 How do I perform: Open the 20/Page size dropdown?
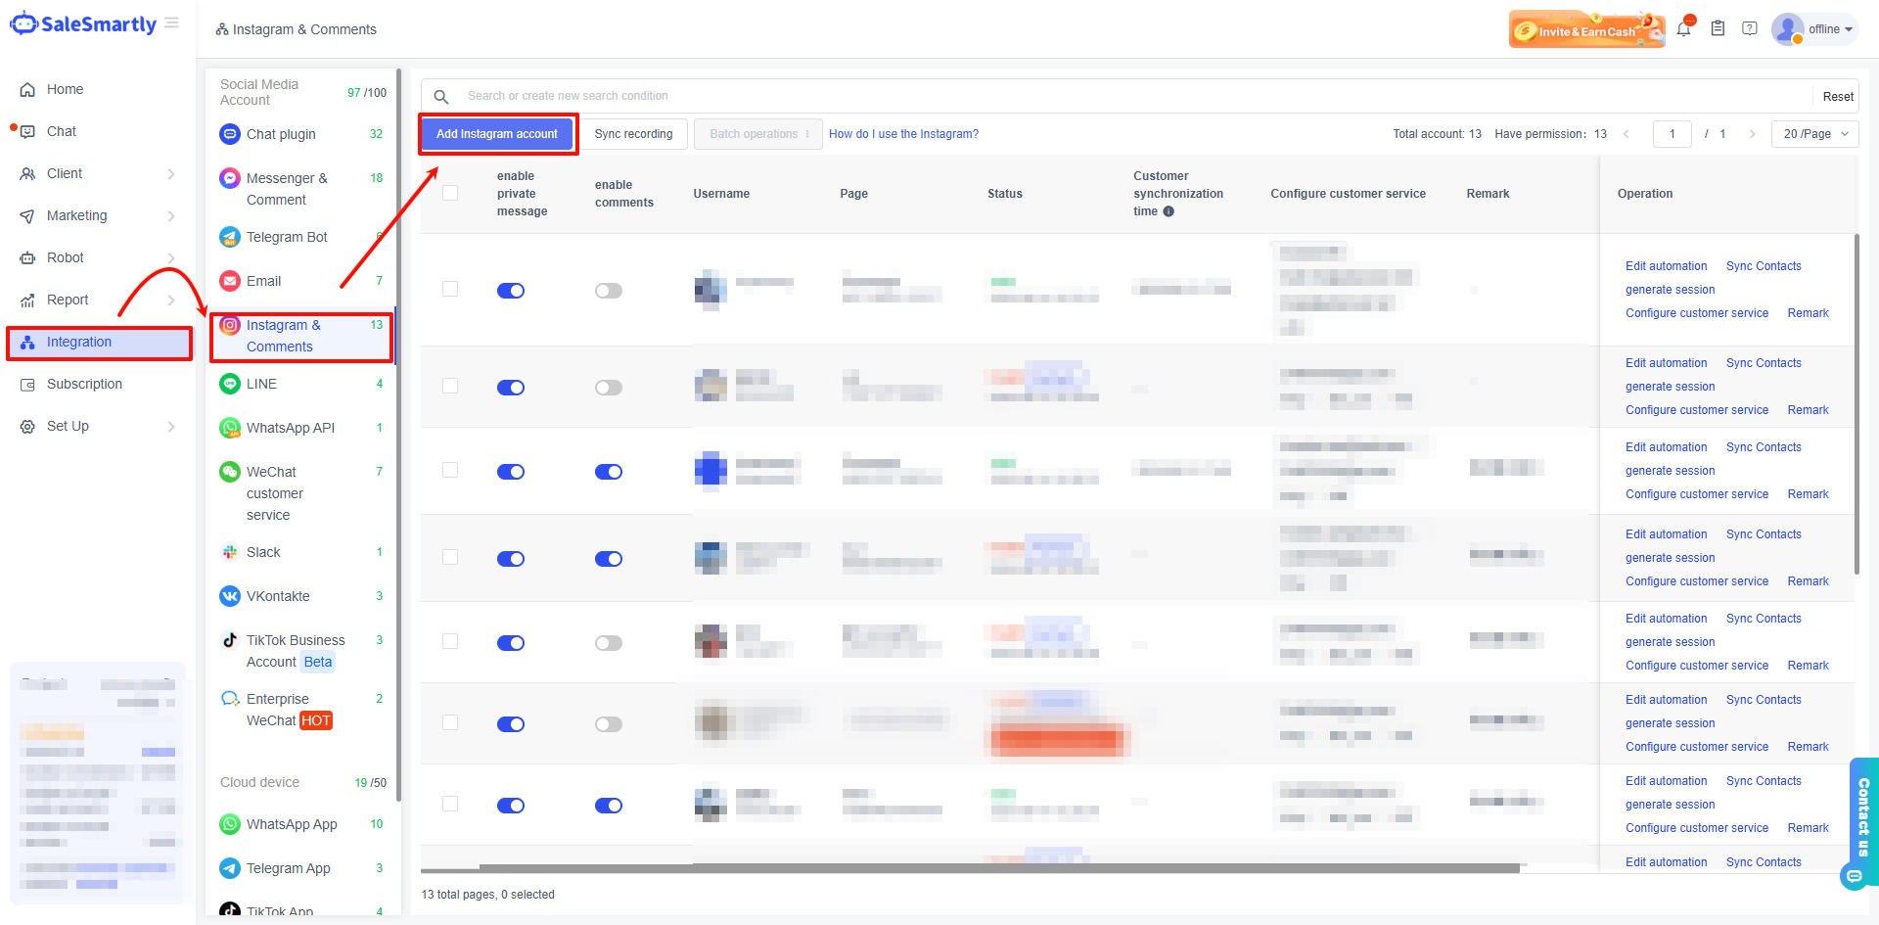(1814, 134)
